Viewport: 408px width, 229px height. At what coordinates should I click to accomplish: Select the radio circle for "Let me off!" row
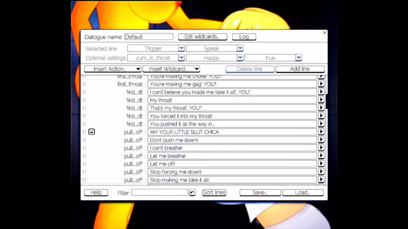pos(84,164)
